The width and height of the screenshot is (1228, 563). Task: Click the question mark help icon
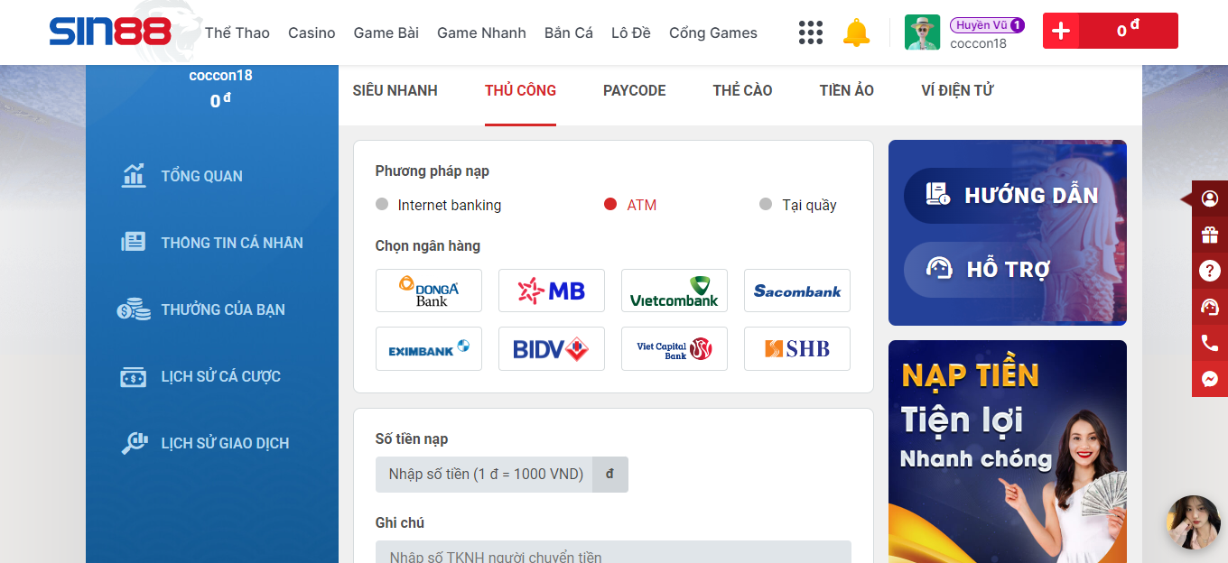[x=1210, y=271]
